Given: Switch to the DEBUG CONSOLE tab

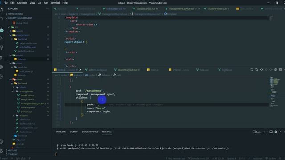Looking at the screenshot, I should (x=90, y=132).
